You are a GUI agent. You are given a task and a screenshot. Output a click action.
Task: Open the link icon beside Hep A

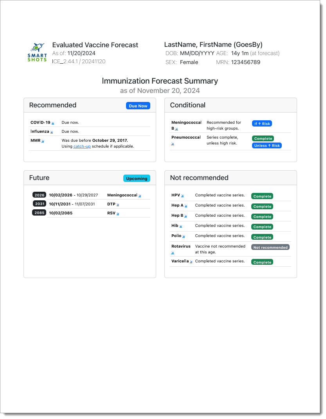coord(186,206)
